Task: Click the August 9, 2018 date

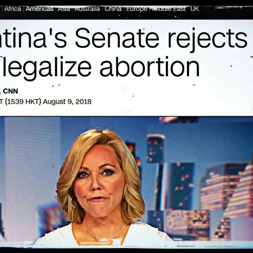Action: (x=67, y=102)
